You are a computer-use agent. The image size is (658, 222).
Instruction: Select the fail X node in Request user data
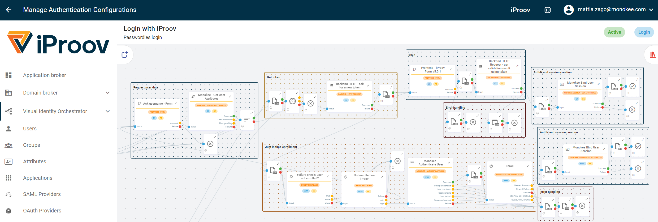tap(210, 144)
